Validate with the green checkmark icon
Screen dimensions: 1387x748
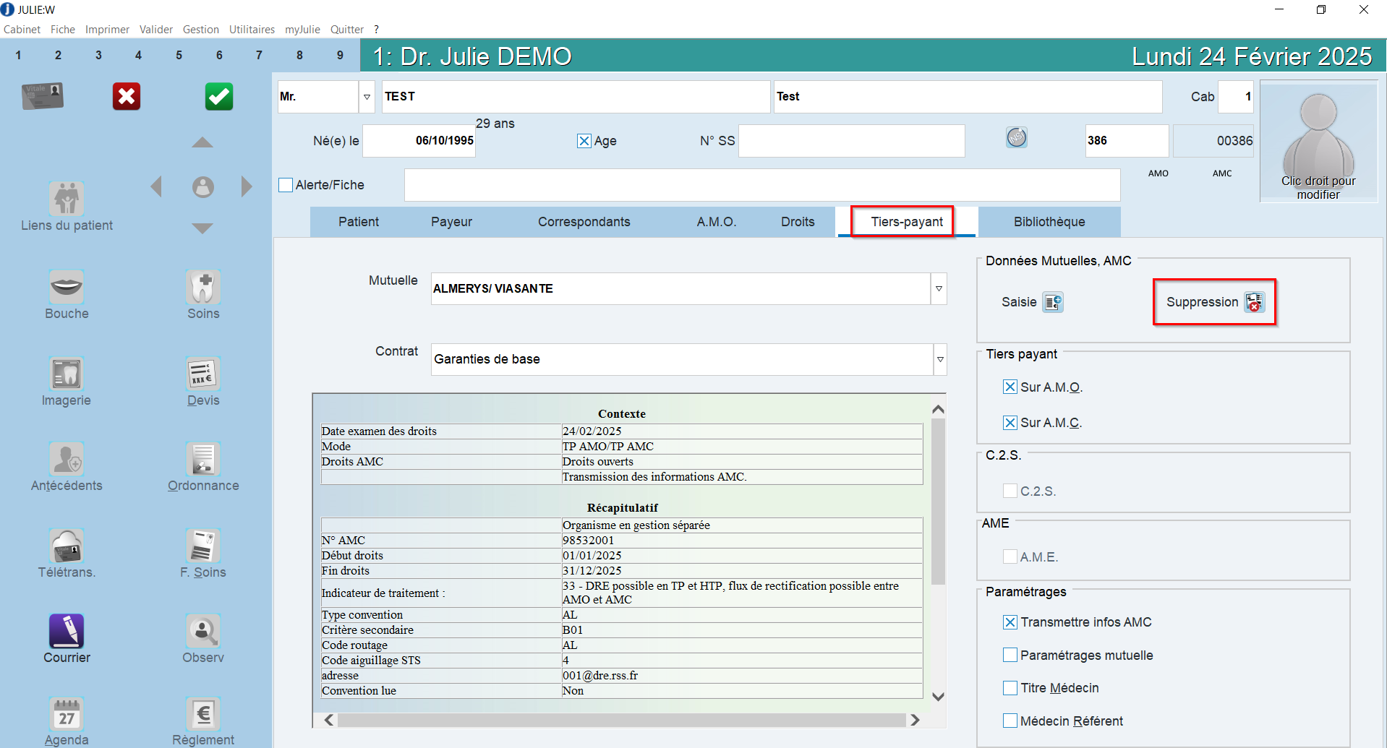pyautogui.click(x=219, y=96)
